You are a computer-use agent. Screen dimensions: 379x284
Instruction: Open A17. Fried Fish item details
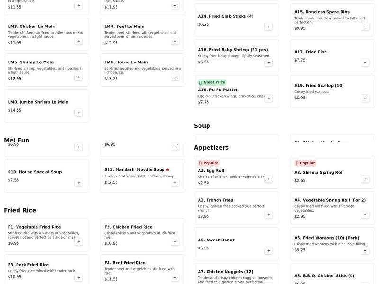pyautogui.click(x=310, y=52)
